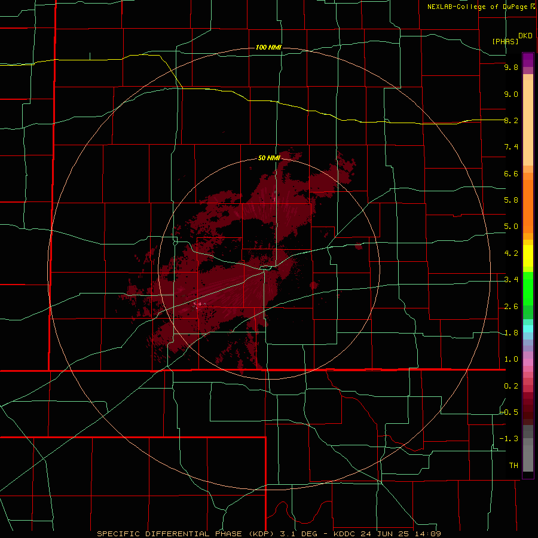Click the TH label on the color scale

pyautogui.click(x=513, y=466)
